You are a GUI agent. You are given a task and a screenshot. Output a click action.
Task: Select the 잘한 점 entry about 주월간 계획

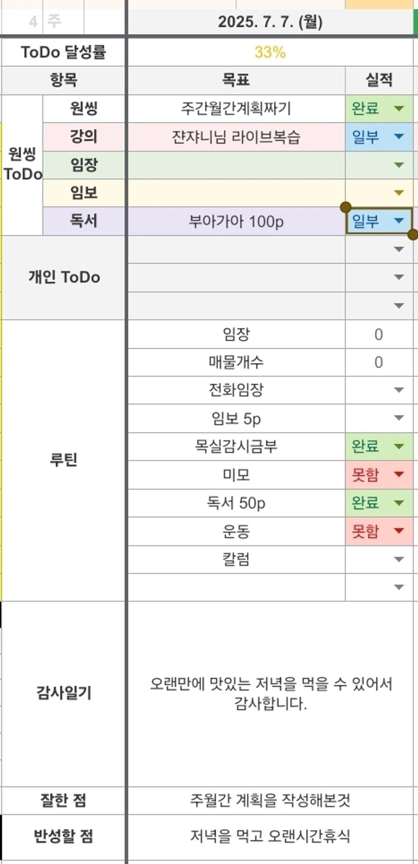[x=270, y=800]
